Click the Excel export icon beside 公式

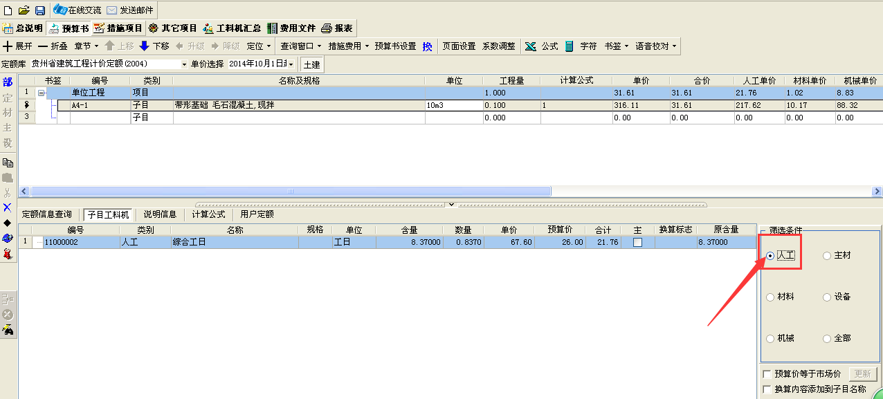pyautogui.click(x=531, y=46)
